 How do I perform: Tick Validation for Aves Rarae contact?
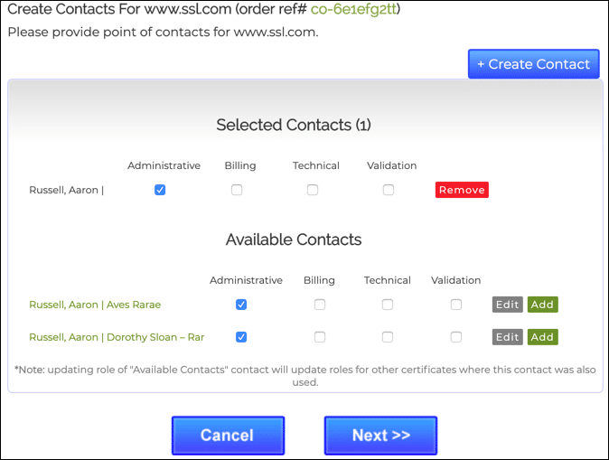456,305
